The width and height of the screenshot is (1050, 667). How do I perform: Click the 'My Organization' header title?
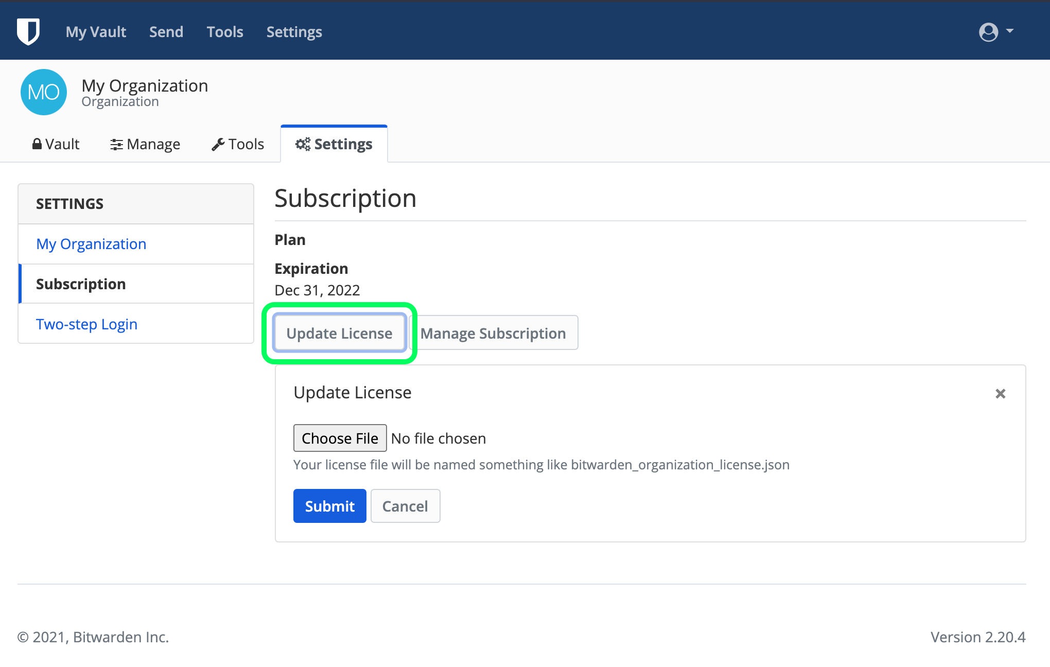click(145, 85)
